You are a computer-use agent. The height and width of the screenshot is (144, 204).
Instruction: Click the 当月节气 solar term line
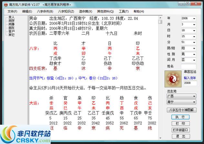[73, 78]
